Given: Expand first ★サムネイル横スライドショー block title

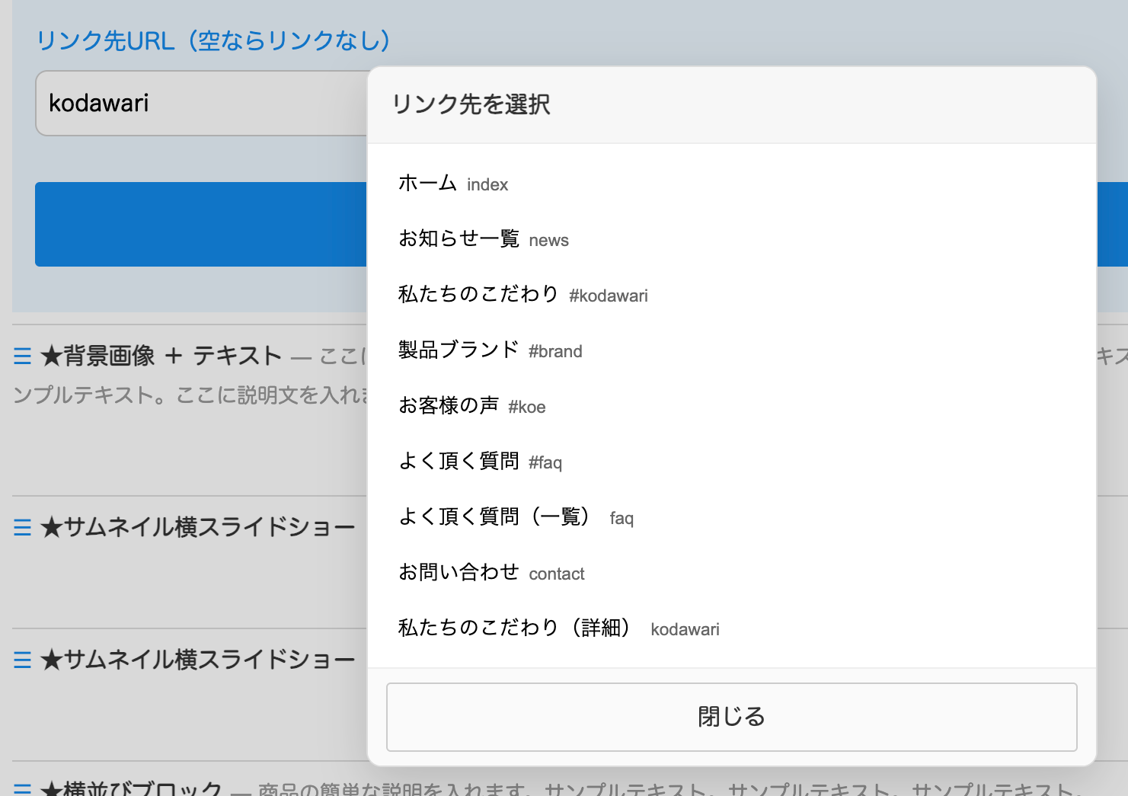Looking at the screenshot, I should click(x=197, y=527).
